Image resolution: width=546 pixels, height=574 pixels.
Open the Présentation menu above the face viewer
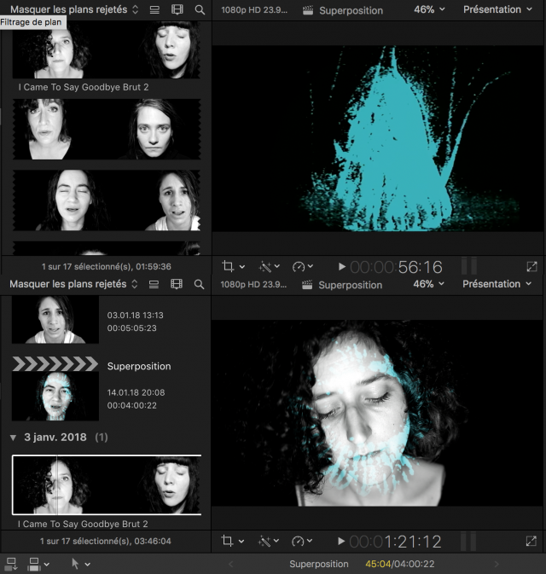click(x=497, y=284)
